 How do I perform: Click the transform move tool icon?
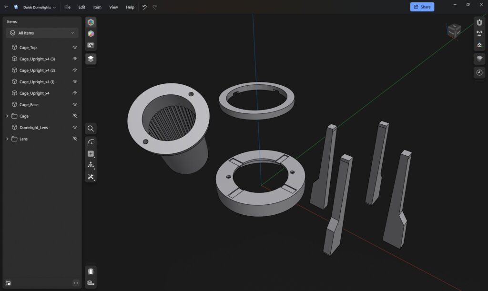coord(91,165)
